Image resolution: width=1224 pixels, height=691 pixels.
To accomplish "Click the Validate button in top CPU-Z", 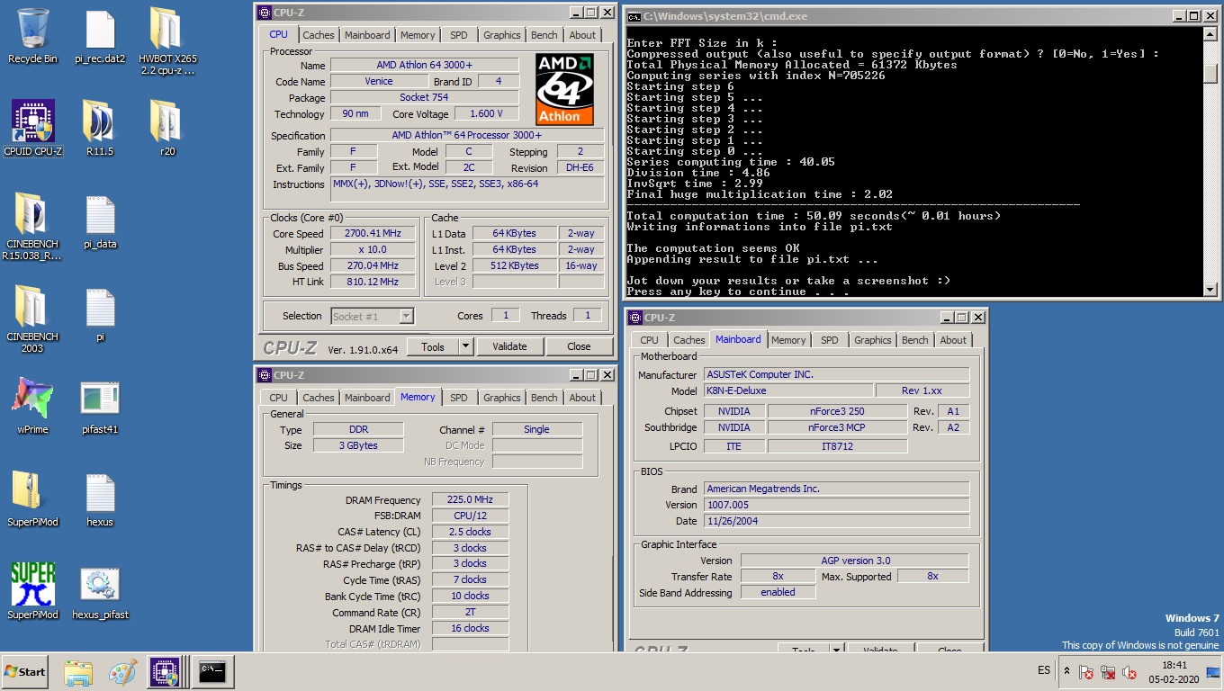I will pos(509,346).
